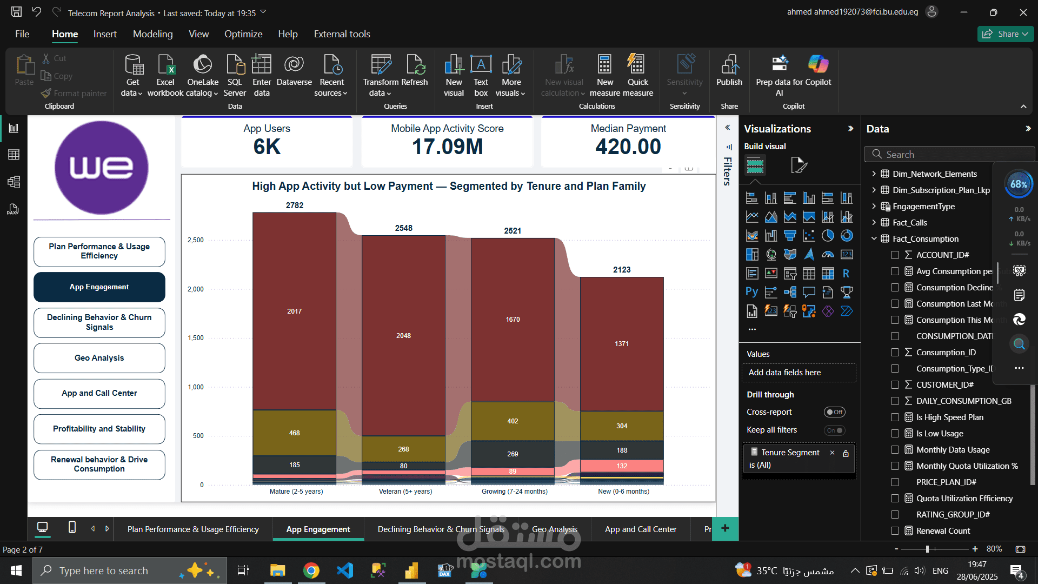Screen dimensions: 1038x584
Task: Click Profitability and Stability button
Action: click(99, 429)
